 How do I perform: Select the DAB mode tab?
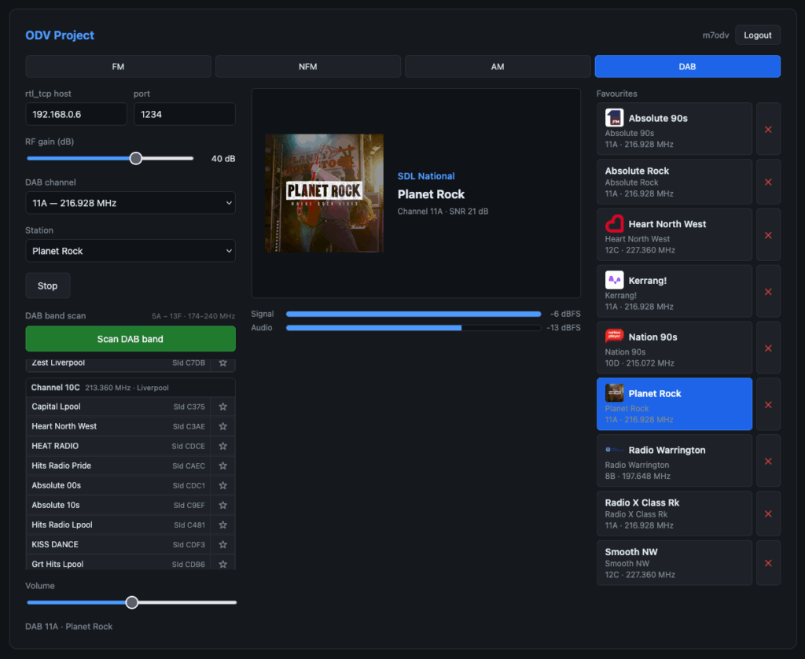pos(687,66)
